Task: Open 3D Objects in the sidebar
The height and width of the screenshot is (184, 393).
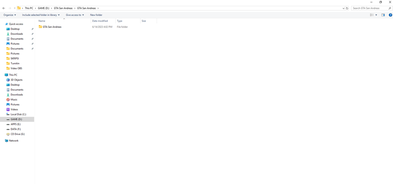Action: click(x=17, y=80)
